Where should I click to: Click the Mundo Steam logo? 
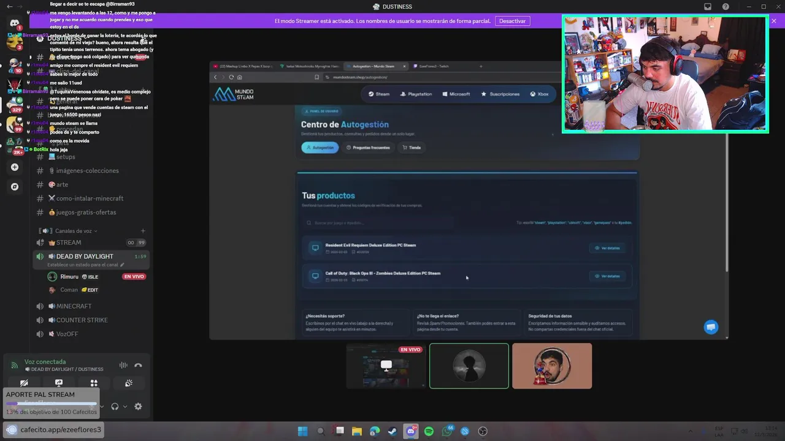pos(234,94)
